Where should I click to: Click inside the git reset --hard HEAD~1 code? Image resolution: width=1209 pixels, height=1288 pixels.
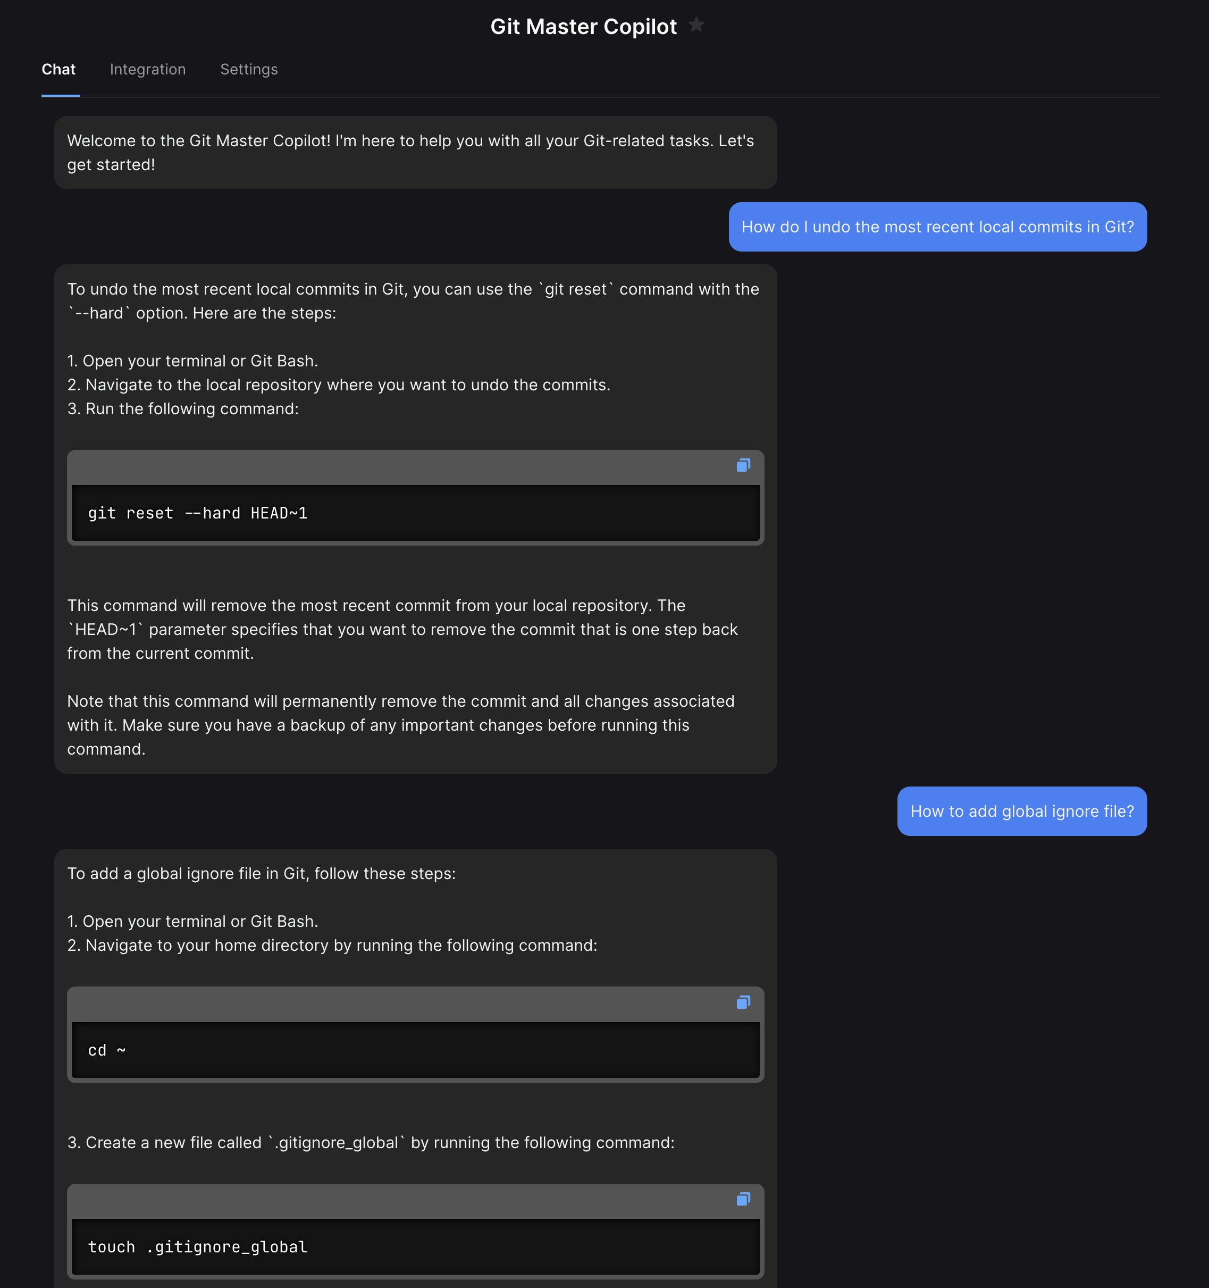[197, 513]
